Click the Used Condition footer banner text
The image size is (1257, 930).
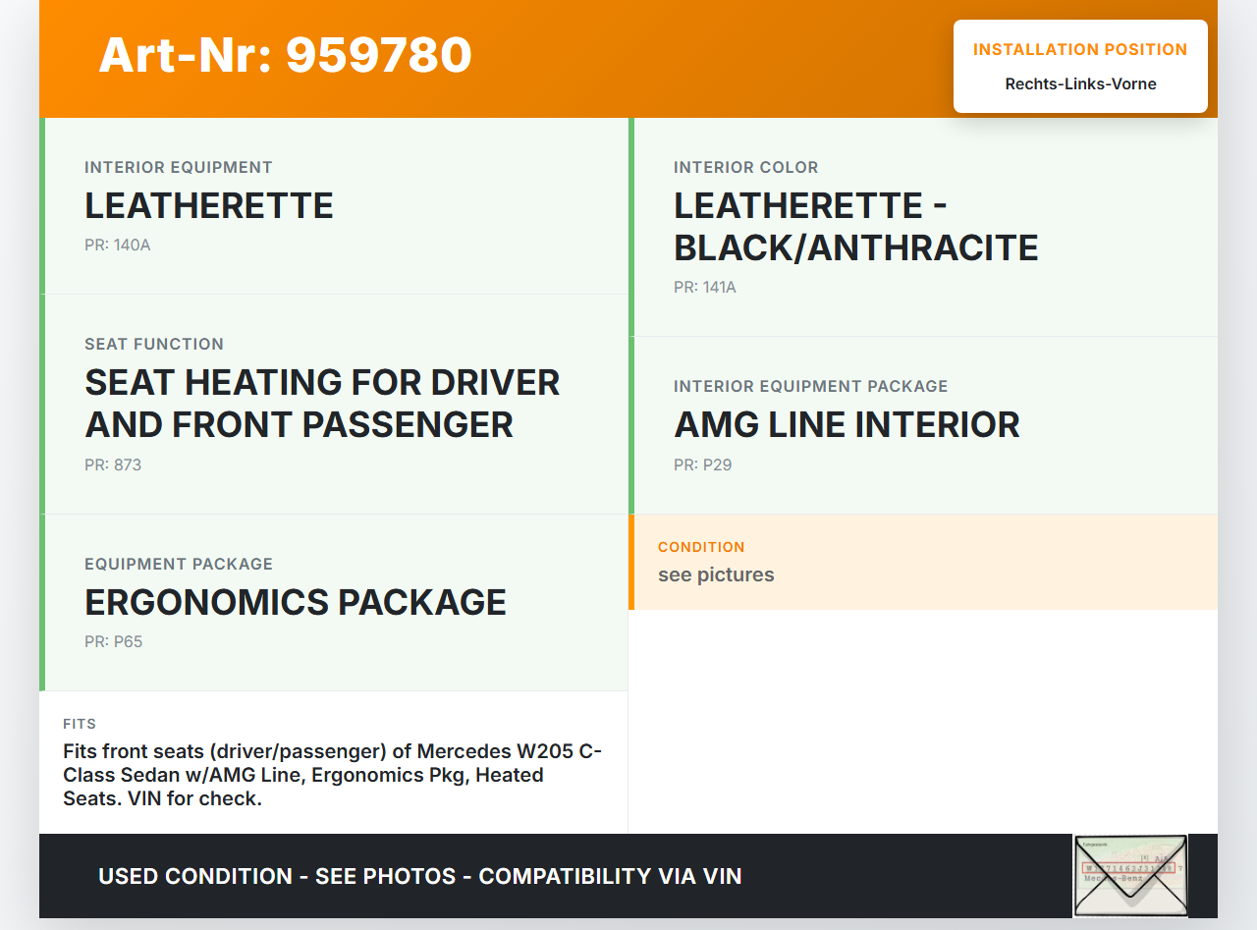[419, 876]
